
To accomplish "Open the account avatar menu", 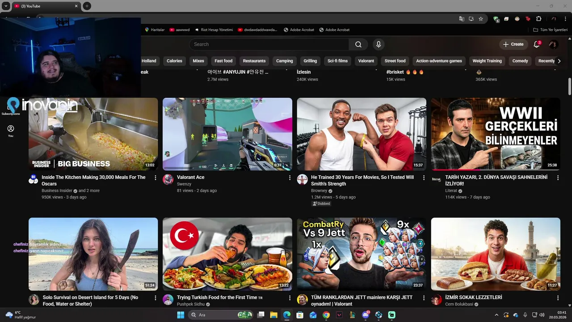I will coord(553,44).
